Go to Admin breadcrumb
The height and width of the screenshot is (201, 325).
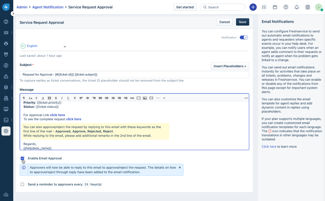pos(22,7)
